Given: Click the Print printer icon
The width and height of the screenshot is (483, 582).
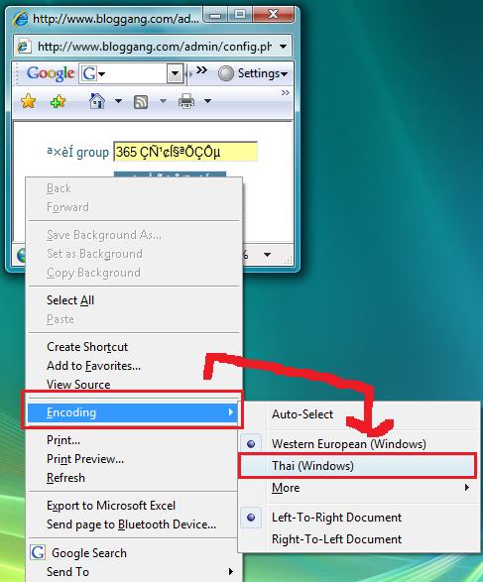Looking at the screenshot, I should pos(186,101).
